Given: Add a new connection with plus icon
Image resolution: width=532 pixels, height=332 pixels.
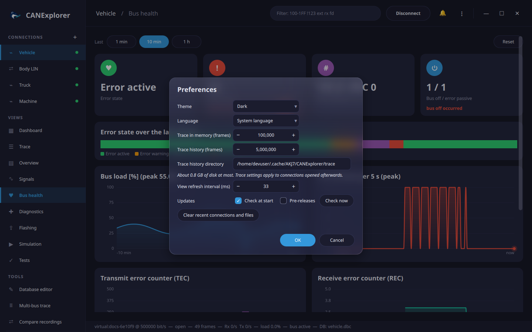Looking at the screenshot, I should coord(75,37).
